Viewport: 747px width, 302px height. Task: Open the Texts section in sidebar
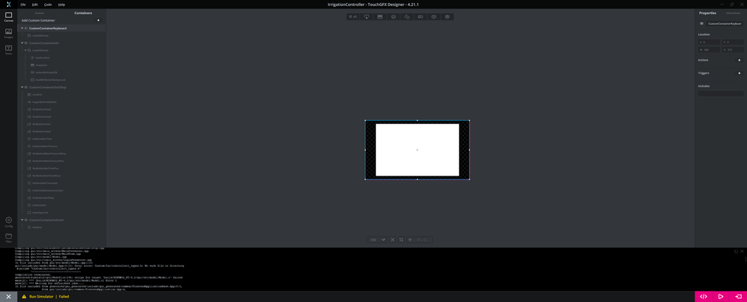[x=8, y=50]
